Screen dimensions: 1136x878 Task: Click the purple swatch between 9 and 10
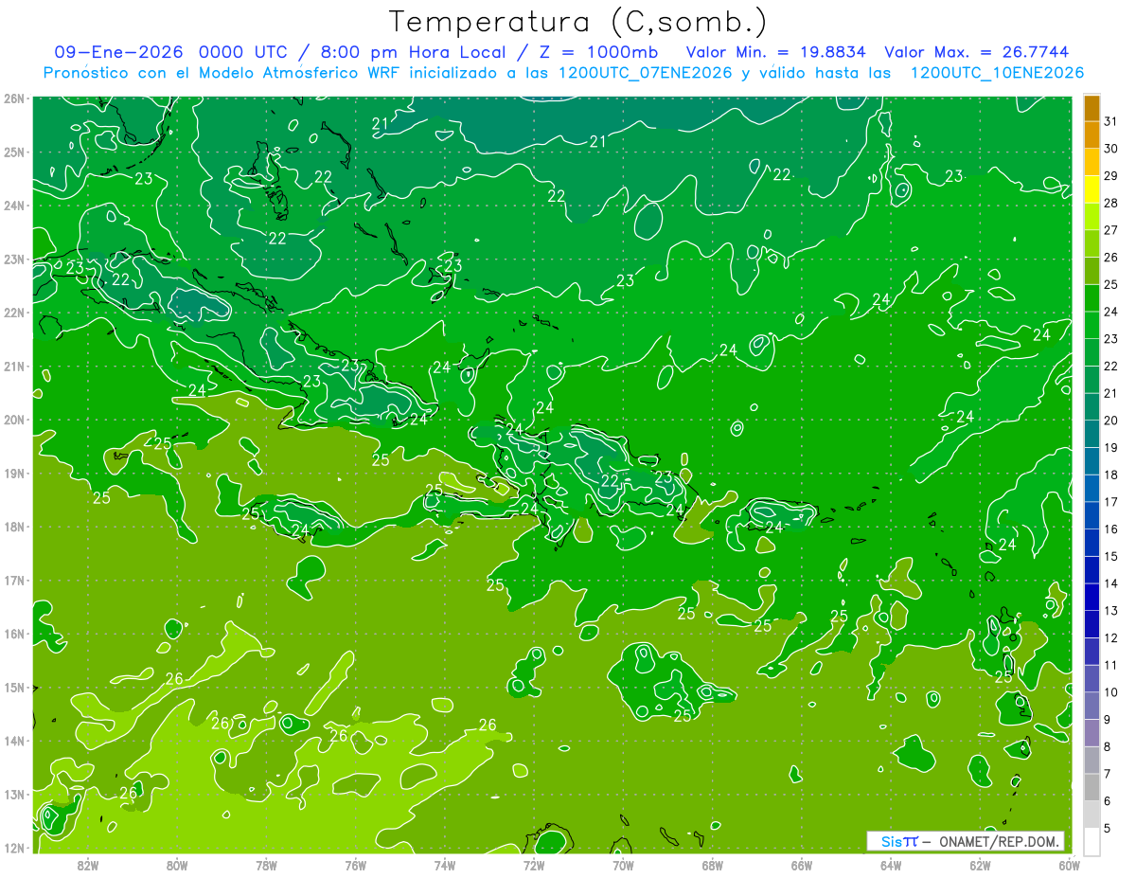pyautogui.click(x=1092, y=706)
